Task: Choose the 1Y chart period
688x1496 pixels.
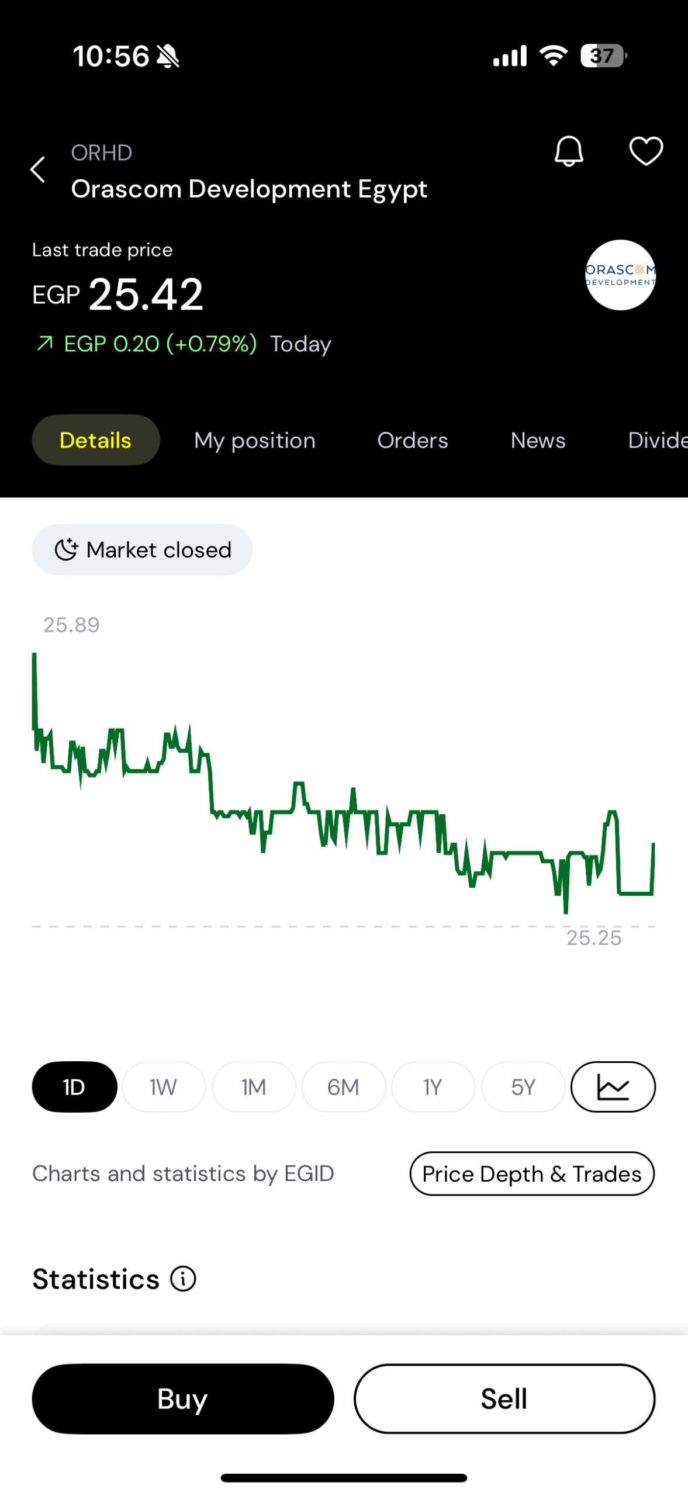Action: coord(433,1086)
